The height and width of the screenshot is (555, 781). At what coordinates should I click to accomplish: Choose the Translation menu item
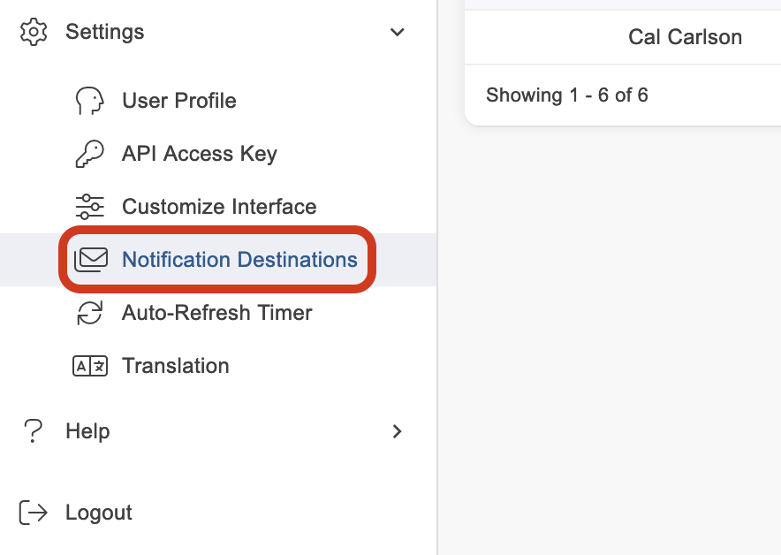(x=176, y=366)
